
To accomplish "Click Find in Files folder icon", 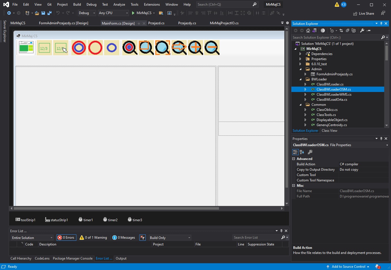I will click(x=161, y=13).
